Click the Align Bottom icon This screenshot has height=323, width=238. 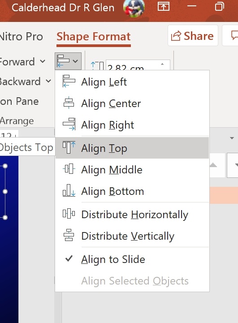[69, 190]
